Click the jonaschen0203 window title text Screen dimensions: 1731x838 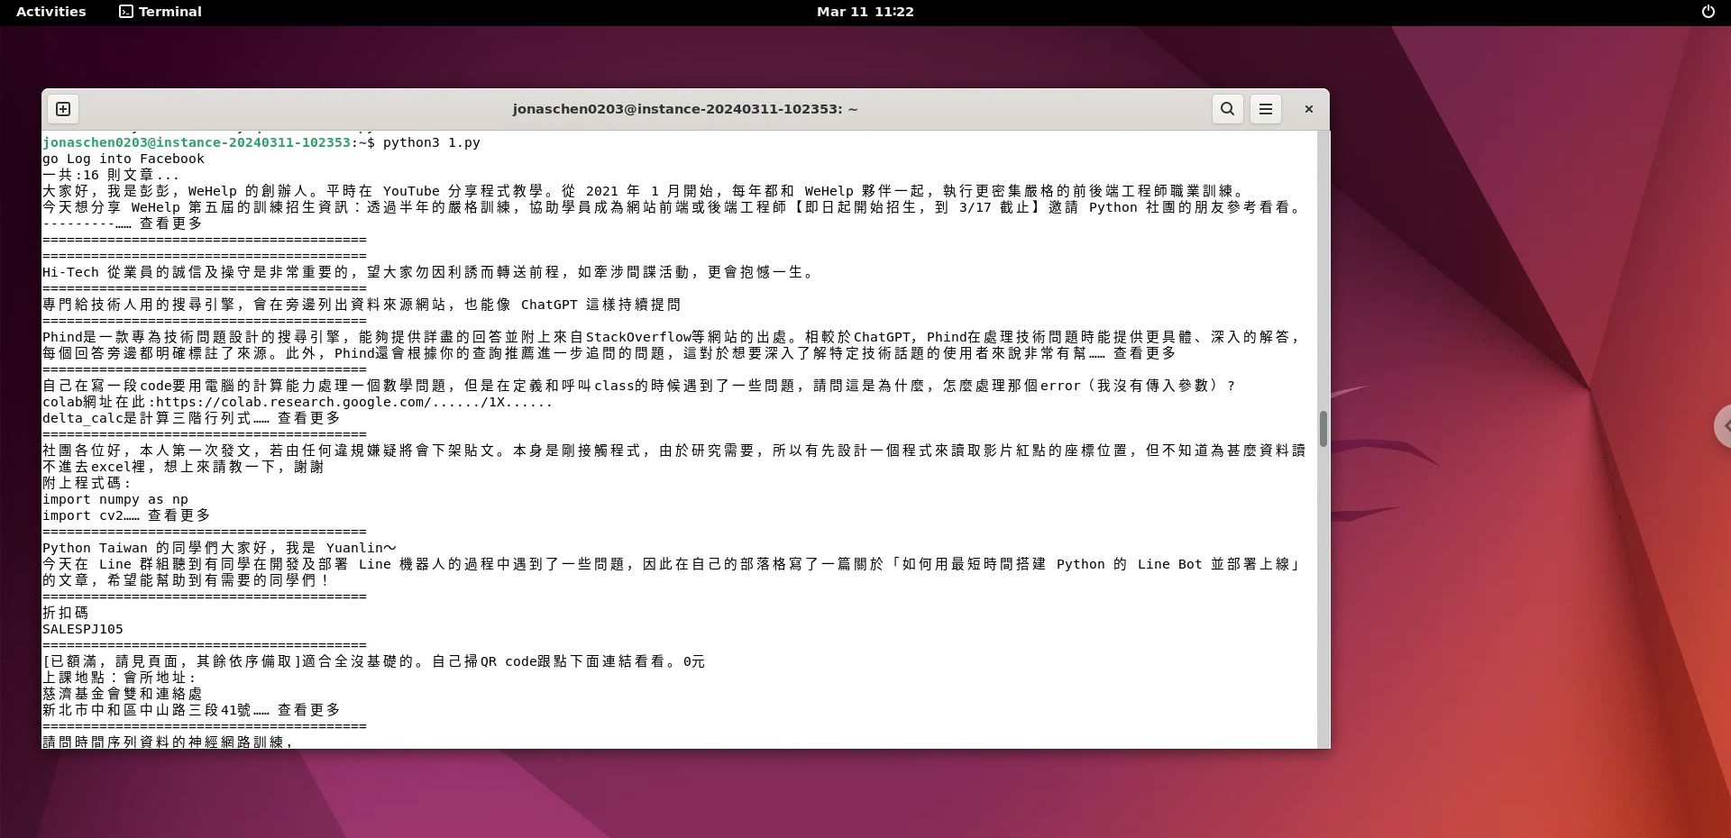[684, 109]
